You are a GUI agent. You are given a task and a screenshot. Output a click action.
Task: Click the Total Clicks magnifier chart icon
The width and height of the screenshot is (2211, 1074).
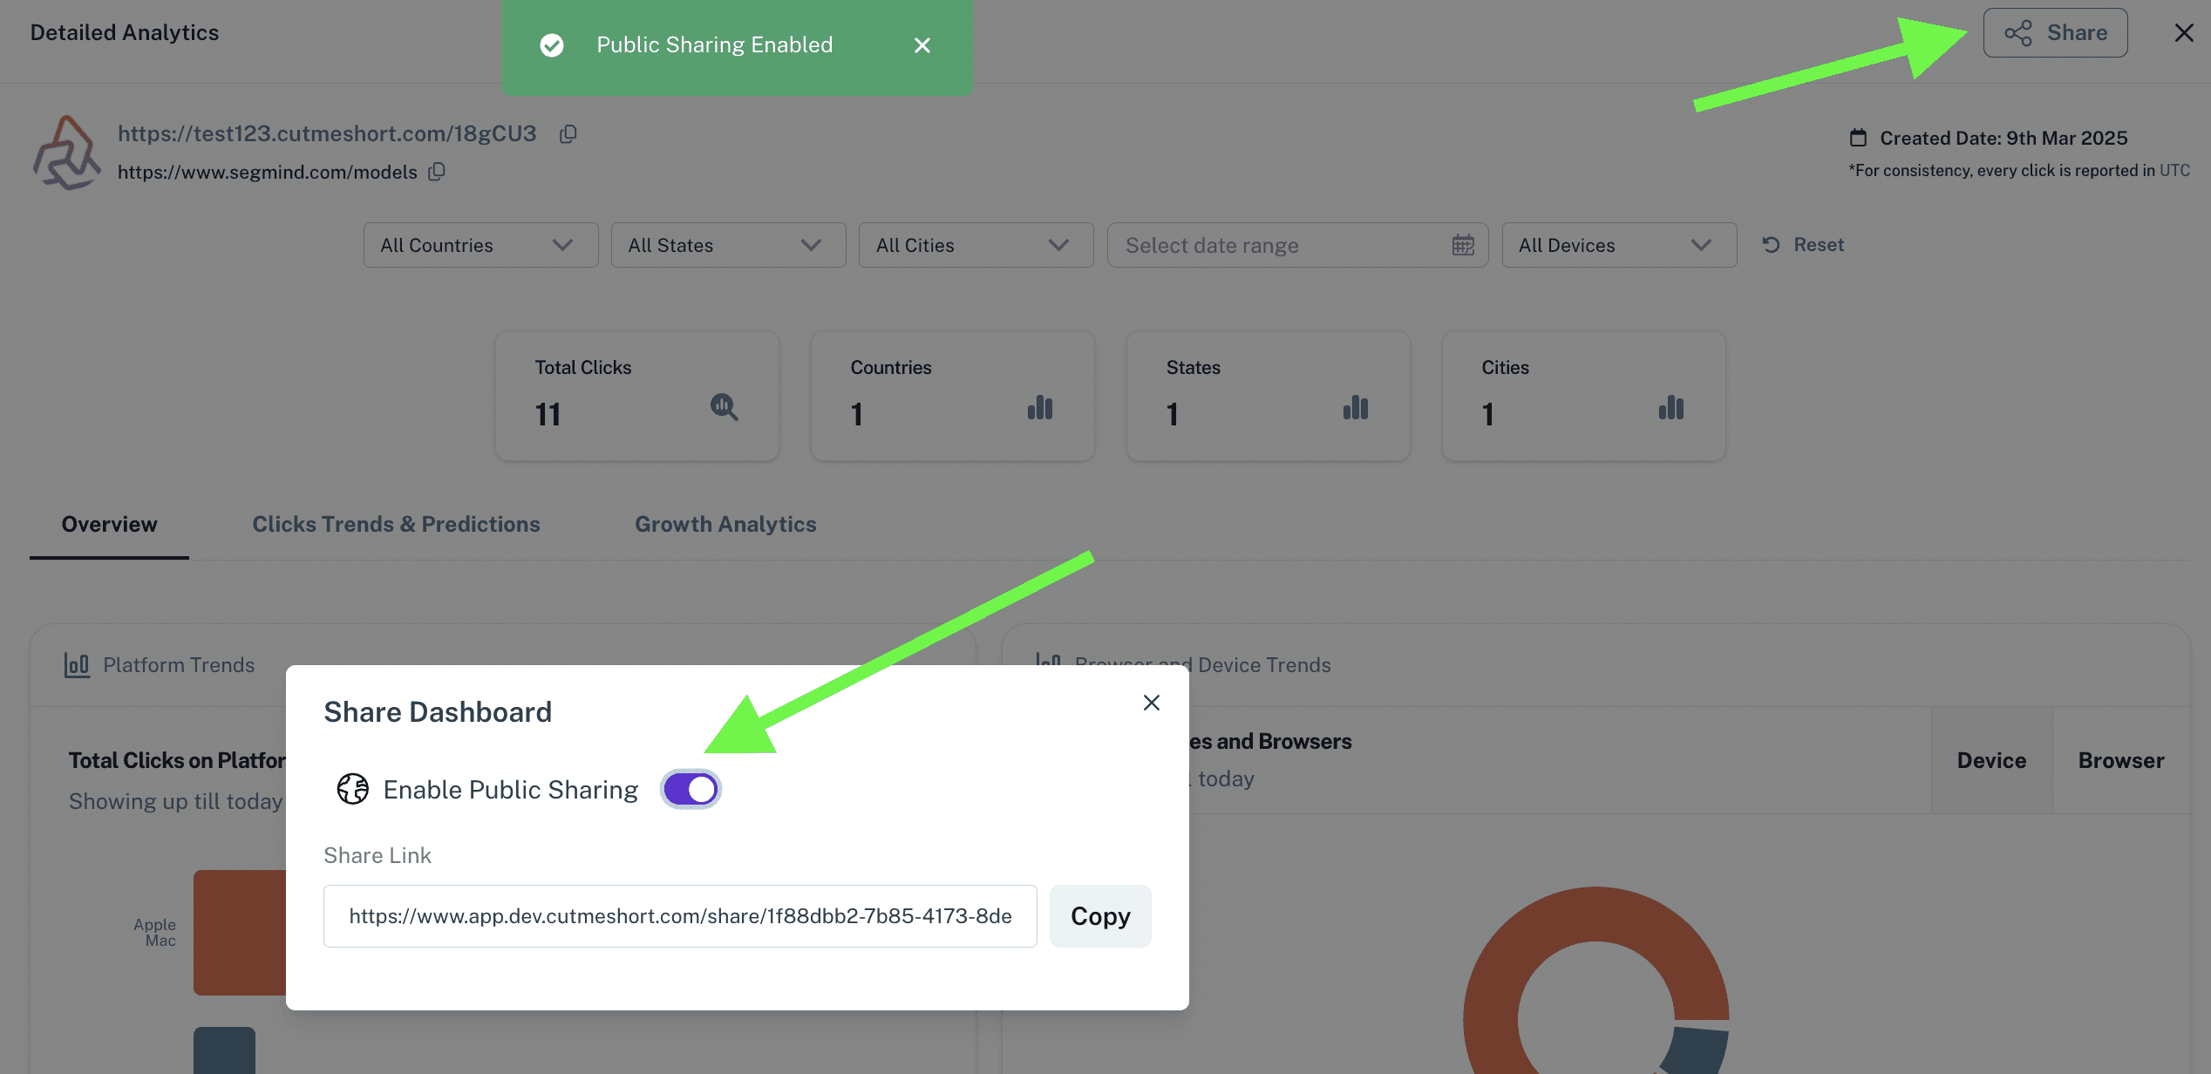pyautogui.click(x=724, y=407)
